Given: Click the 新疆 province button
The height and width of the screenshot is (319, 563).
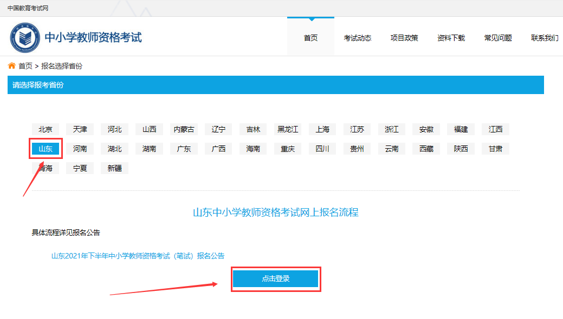Looking at the screenshot, I should 114,168.
